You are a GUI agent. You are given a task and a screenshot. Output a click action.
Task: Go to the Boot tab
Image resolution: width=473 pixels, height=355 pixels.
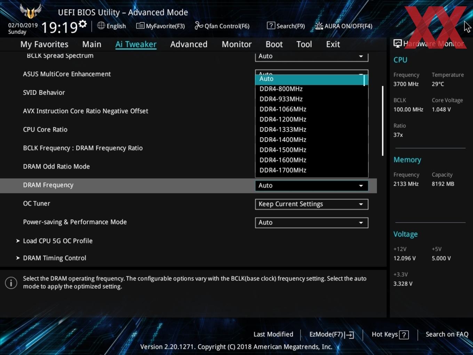[x=274, y=44]
